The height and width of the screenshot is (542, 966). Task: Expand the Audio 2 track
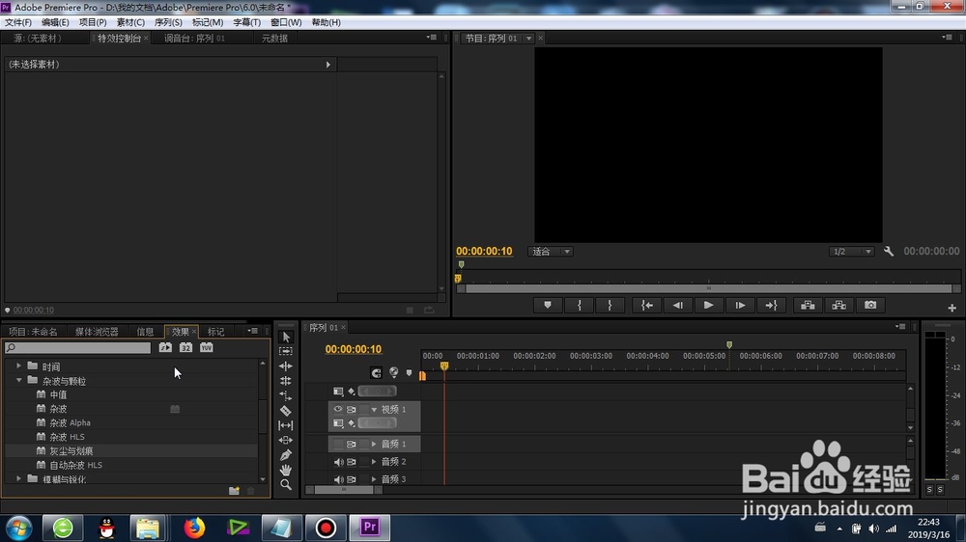coord(374,461)
